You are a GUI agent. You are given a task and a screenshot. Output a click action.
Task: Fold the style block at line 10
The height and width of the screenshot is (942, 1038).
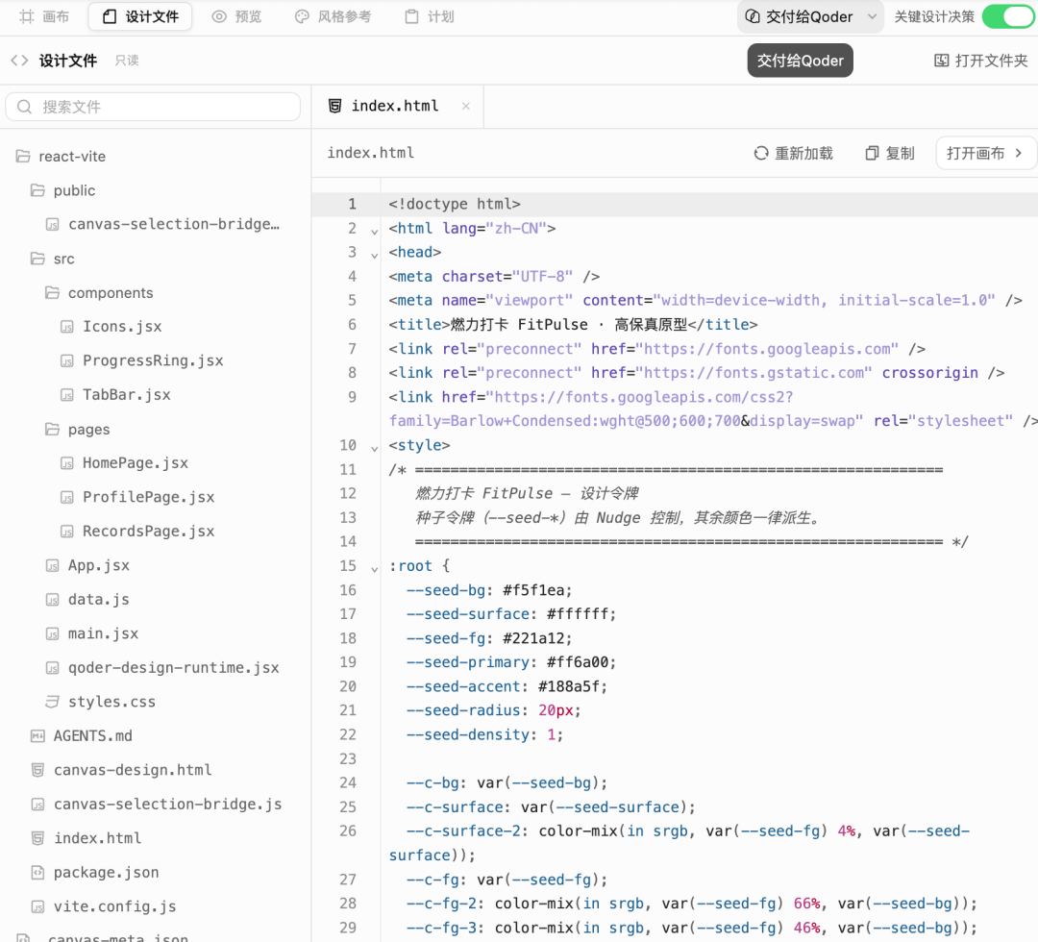coord(375,449)
